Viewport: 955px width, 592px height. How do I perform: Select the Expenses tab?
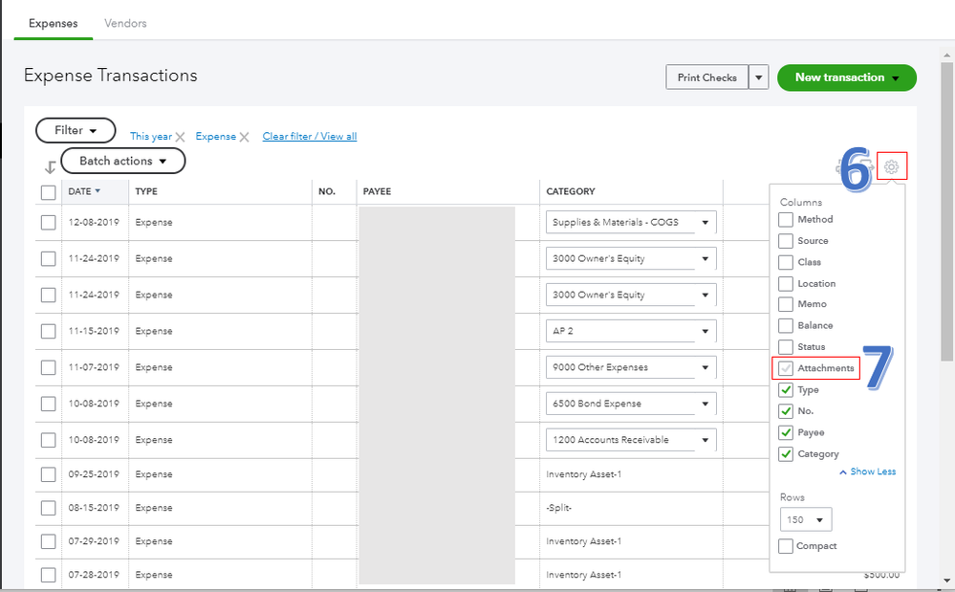point(53,23)
